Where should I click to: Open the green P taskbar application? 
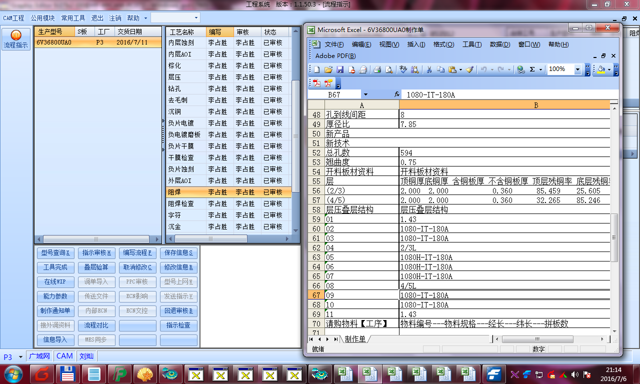tap(119, 373)
